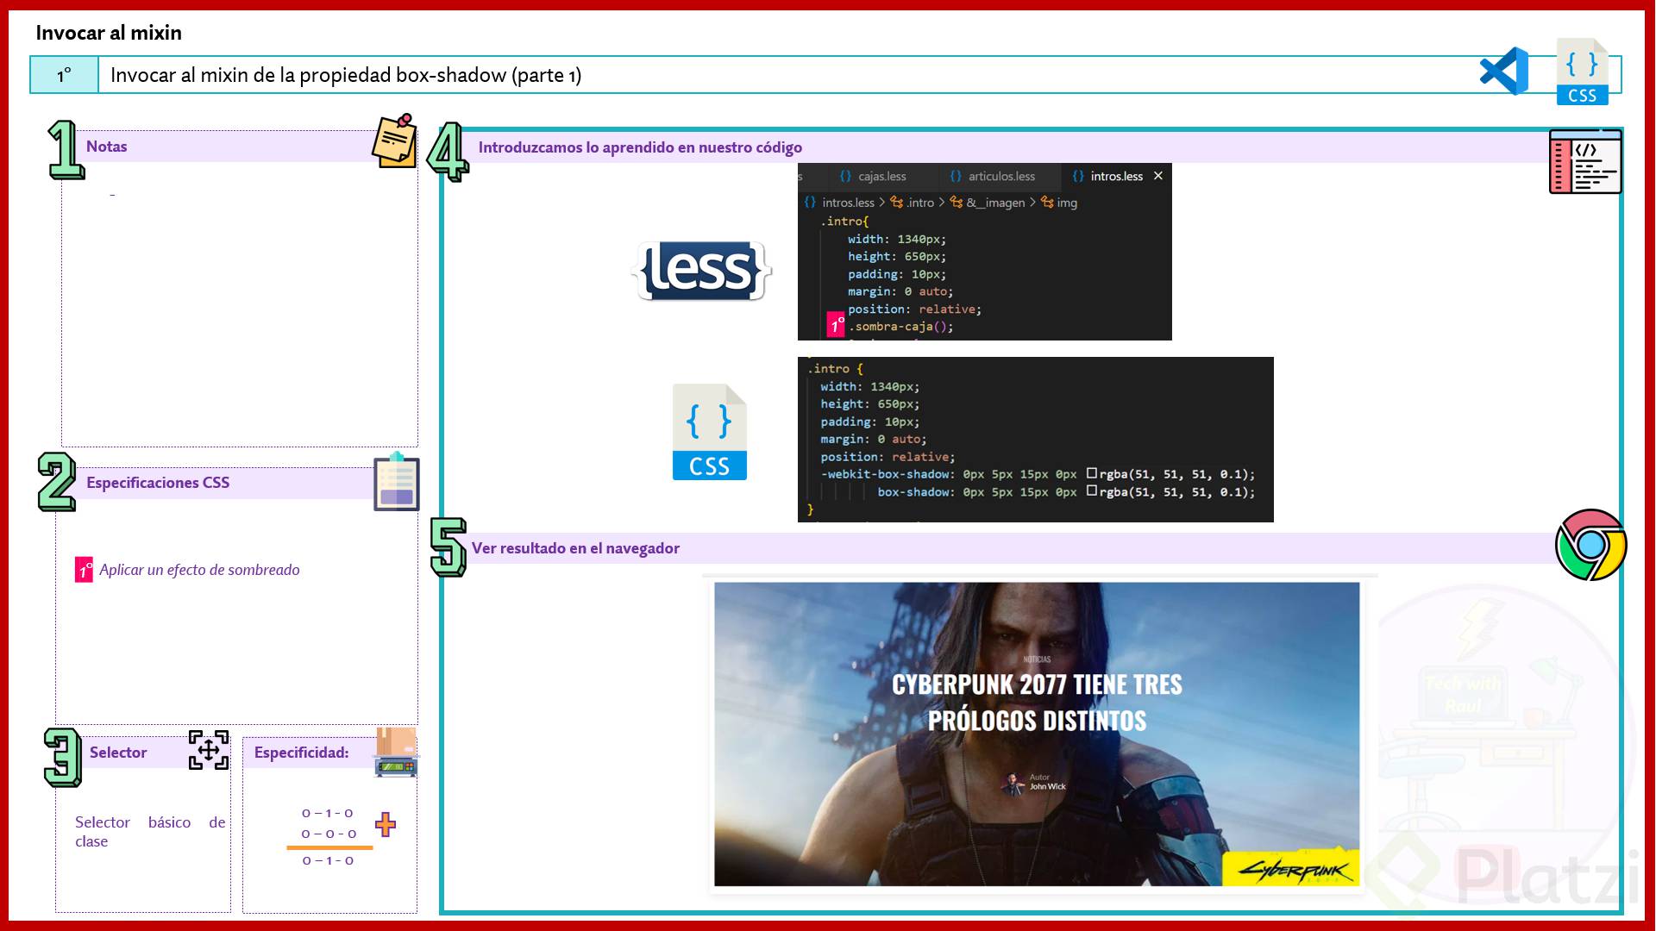Close the intros.less tab
This screenshot has width=1656, height=931.
coord(1158,176)
